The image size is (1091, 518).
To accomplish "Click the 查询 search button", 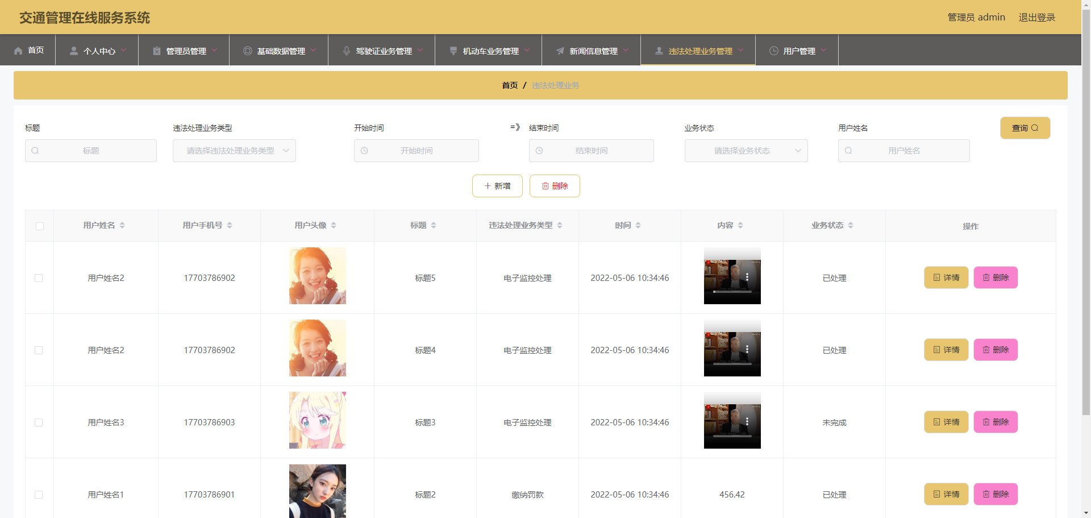I will [1025, 128].
